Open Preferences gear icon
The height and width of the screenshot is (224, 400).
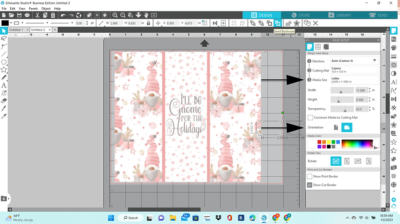pyautogui.click(x=393, y=200)
